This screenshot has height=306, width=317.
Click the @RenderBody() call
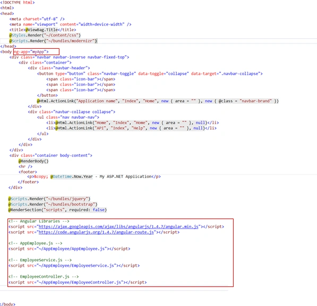click(33, 161)
